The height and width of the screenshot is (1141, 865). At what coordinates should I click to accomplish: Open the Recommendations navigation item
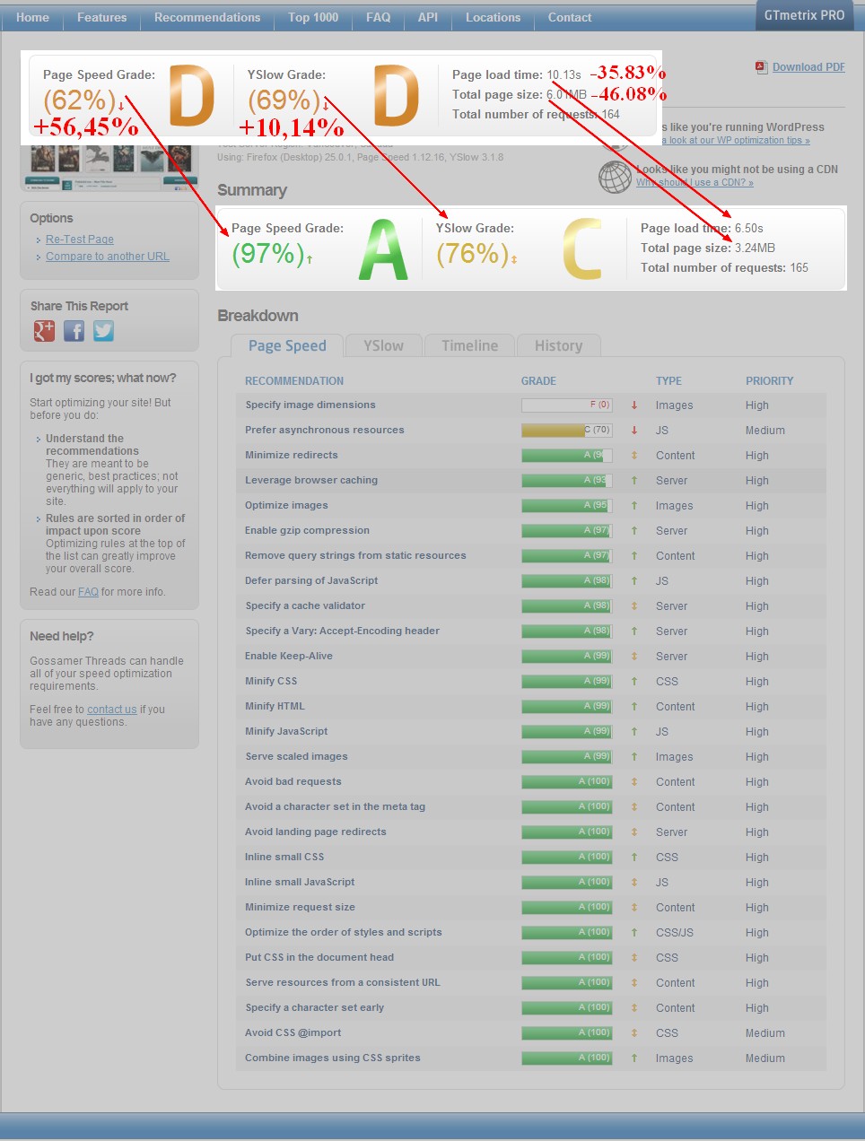coord(207,17)
